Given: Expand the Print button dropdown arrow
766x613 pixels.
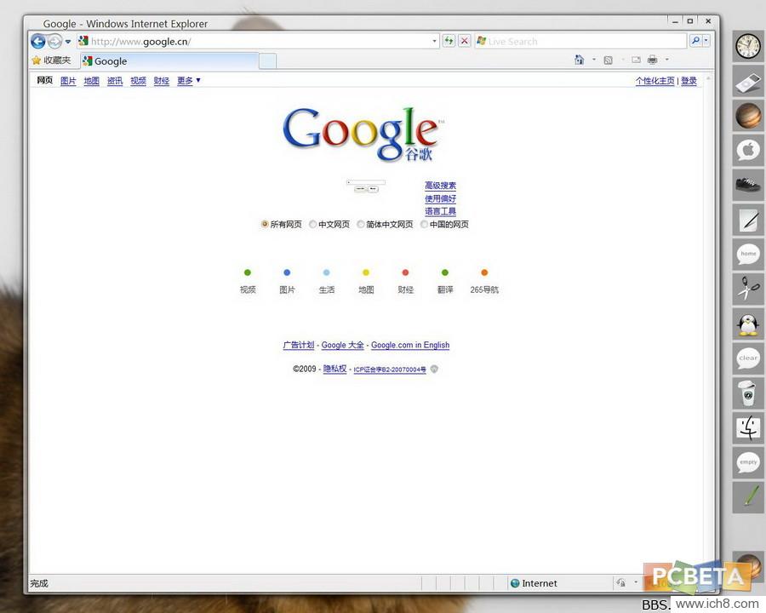Looking at the screenshot, I should click(x=666, y=60).
